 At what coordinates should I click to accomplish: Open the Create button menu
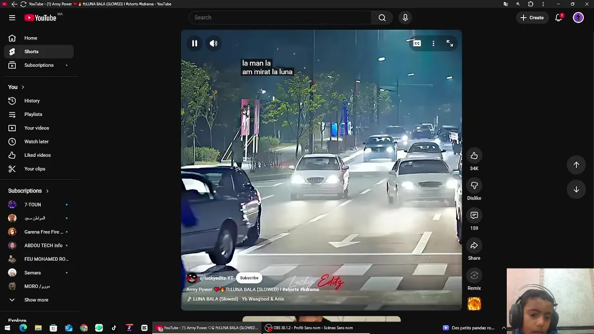click(532, 18)
